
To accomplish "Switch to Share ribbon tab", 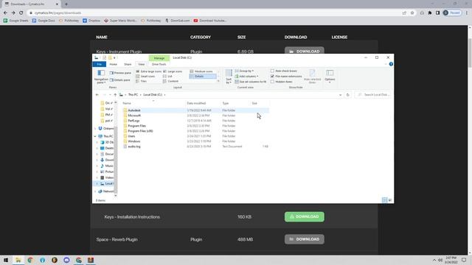I will 128,64.
